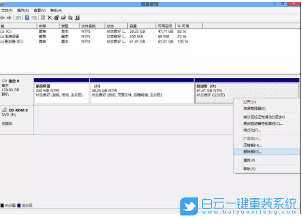Sort the volume list by 容量 column
This screenshot has height=218, width=302.
click(133, 26)
